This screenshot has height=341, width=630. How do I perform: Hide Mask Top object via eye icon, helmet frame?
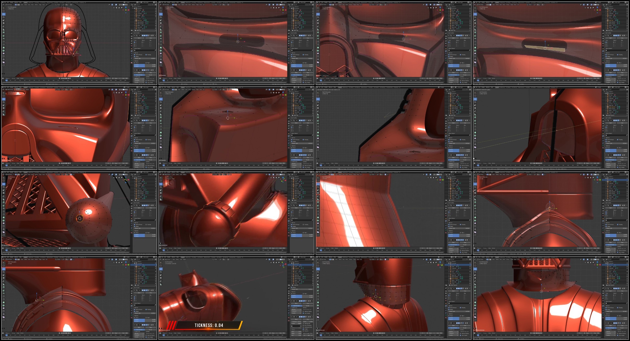coord(156,20)
